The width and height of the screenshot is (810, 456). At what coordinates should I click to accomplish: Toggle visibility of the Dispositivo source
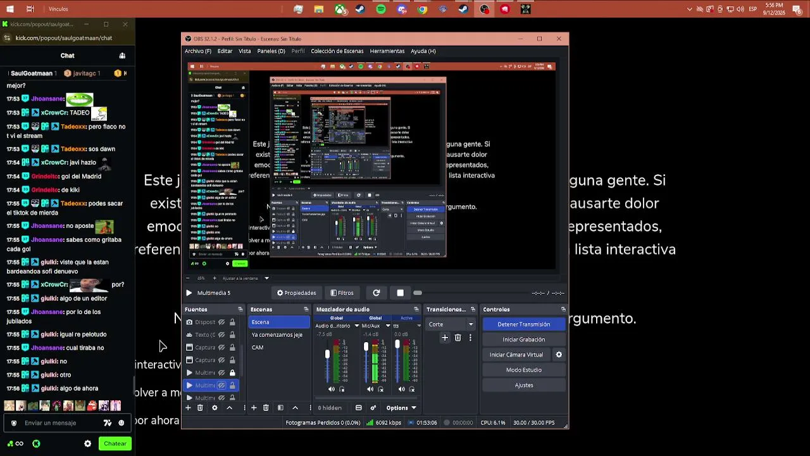[221, 322]
